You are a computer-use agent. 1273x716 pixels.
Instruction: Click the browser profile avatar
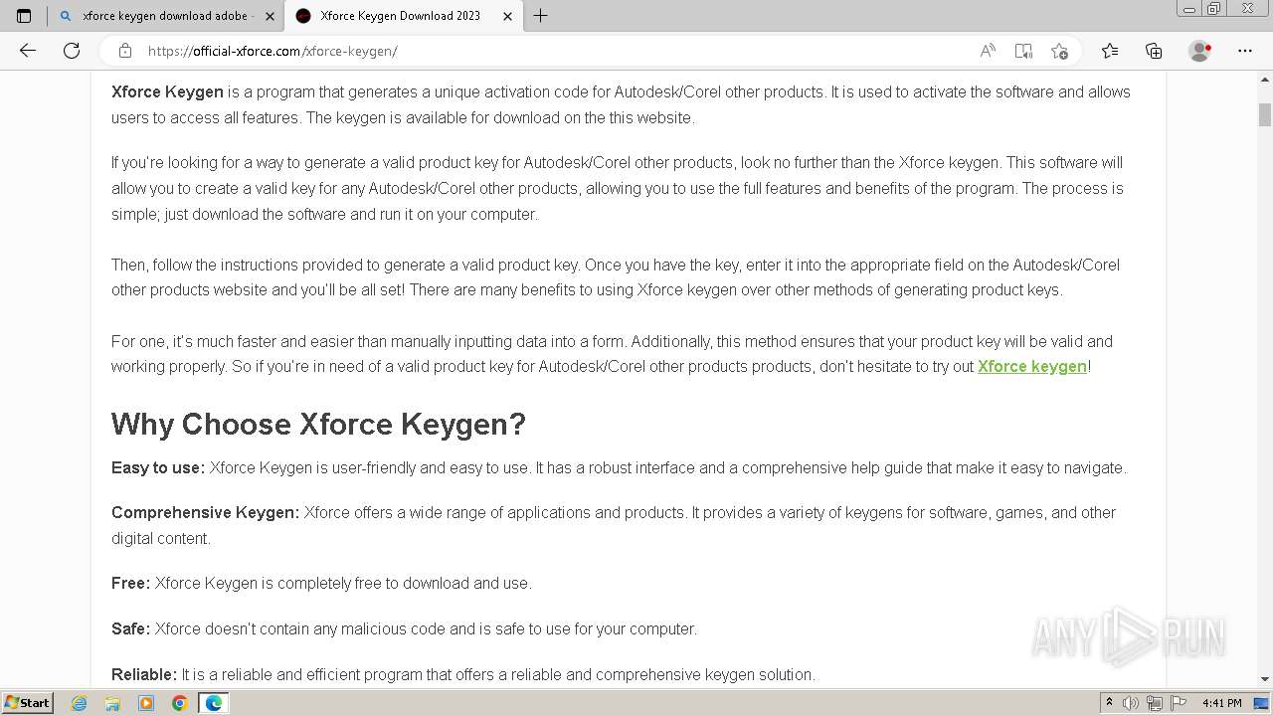(x=1200, y=51)
